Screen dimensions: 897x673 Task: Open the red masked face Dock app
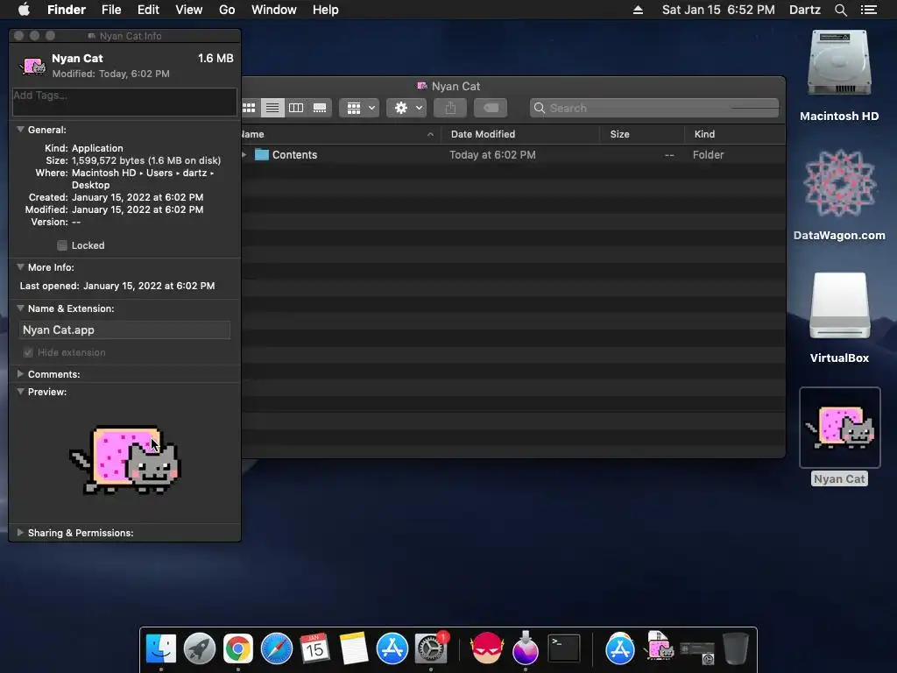click(487, 648)
